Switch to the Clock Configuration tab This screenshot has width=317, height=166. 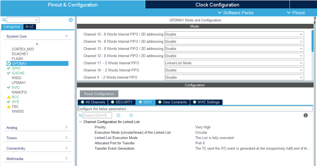click(x=217, y=5)
